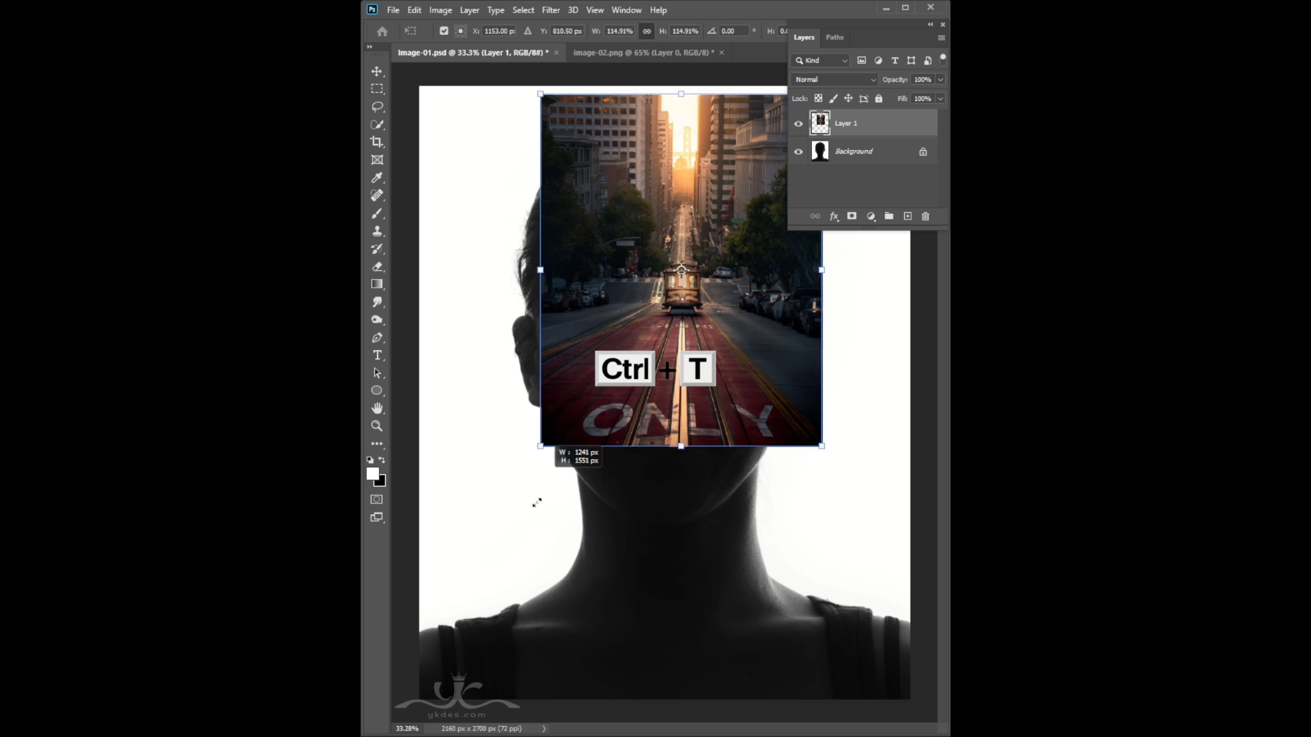
Task: Hide Layer 1 visibility eye
Action: click(798, 124)
